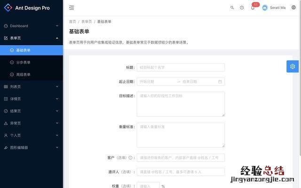This screenshot has height=188, width=301.
Task: Click the 开始日期 start date field
Action: click(157, 81)
